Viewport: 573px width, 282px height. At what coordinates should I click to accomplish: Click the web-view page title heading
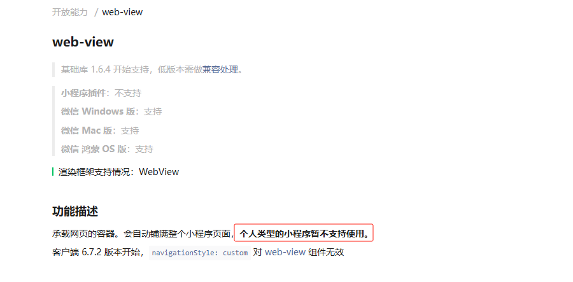[x=83, y=42]
